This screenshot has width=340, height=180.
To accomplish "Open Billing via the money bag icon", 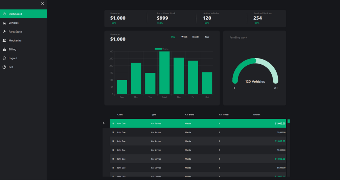I will [4, 49].
